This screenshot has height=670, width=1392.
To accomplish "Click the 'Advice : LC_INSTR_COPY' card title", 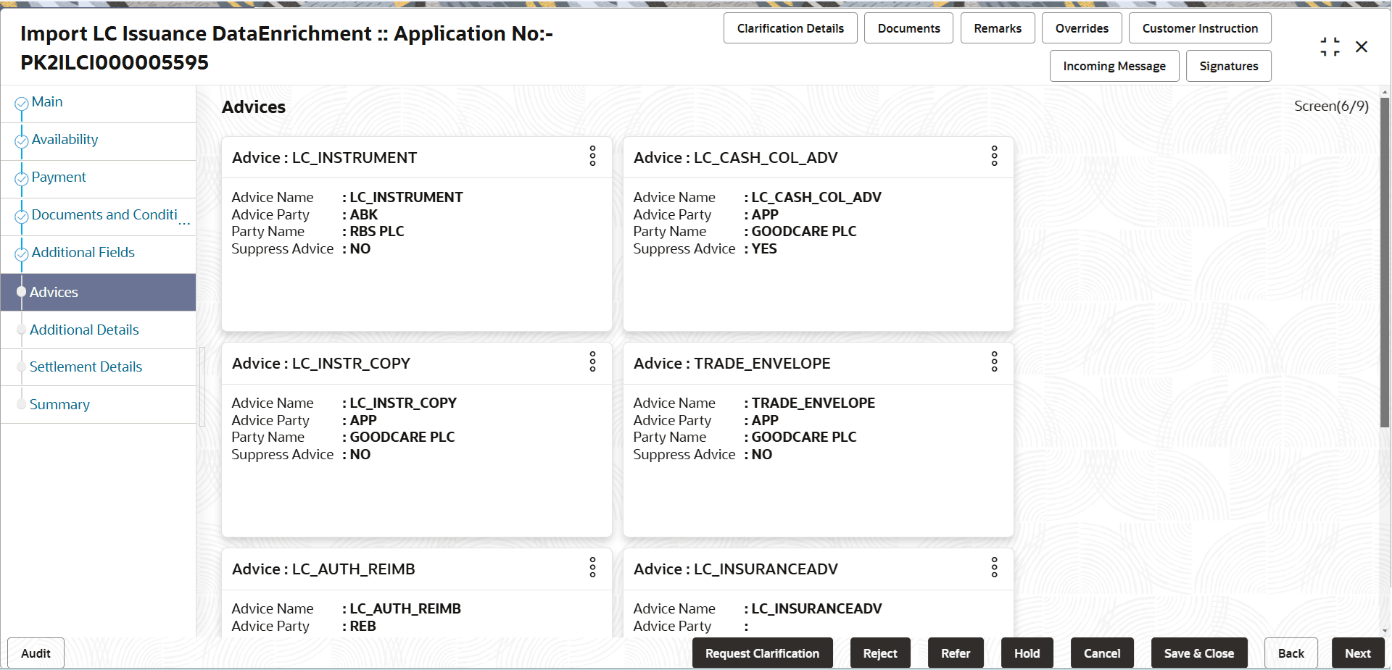I will 321,364.
